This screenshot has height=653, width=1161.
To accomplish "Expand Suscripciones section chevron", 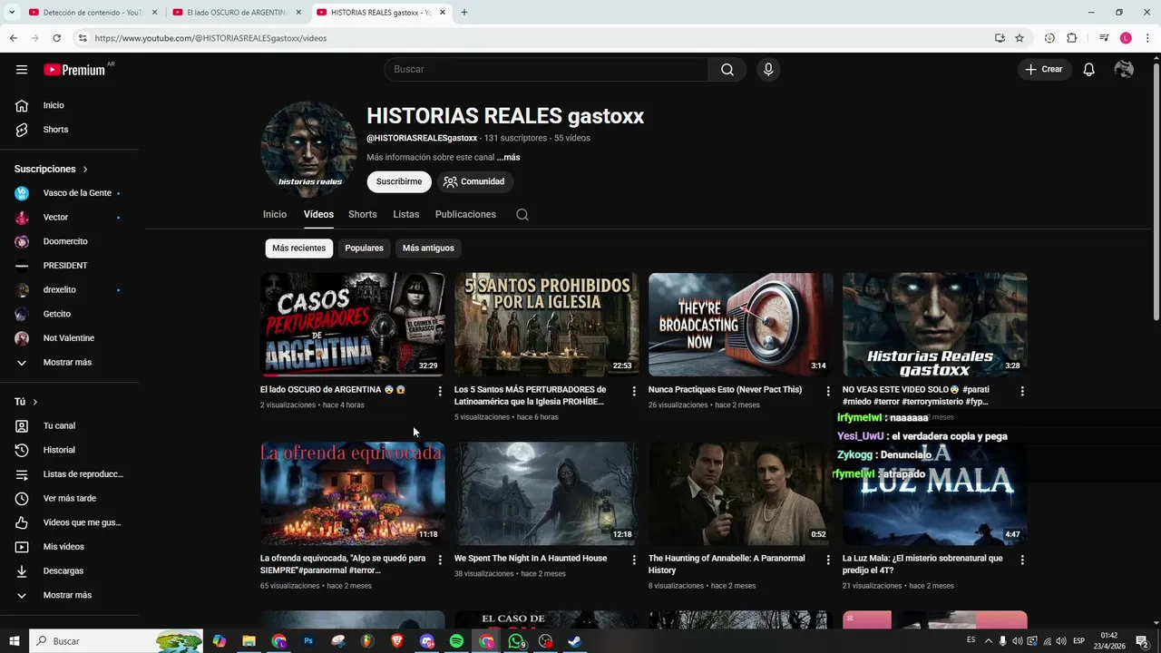I will point(85,170).
